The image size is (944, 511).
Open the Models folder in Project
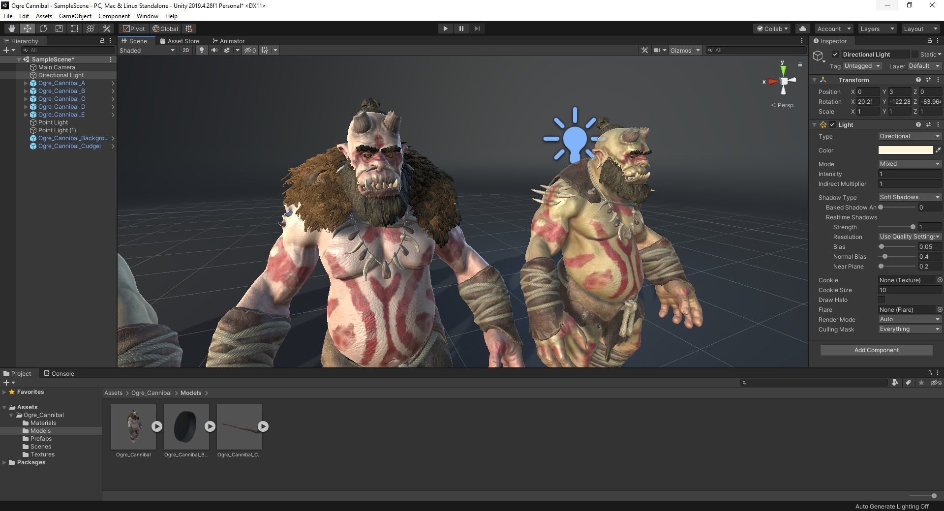pos(40,431)
